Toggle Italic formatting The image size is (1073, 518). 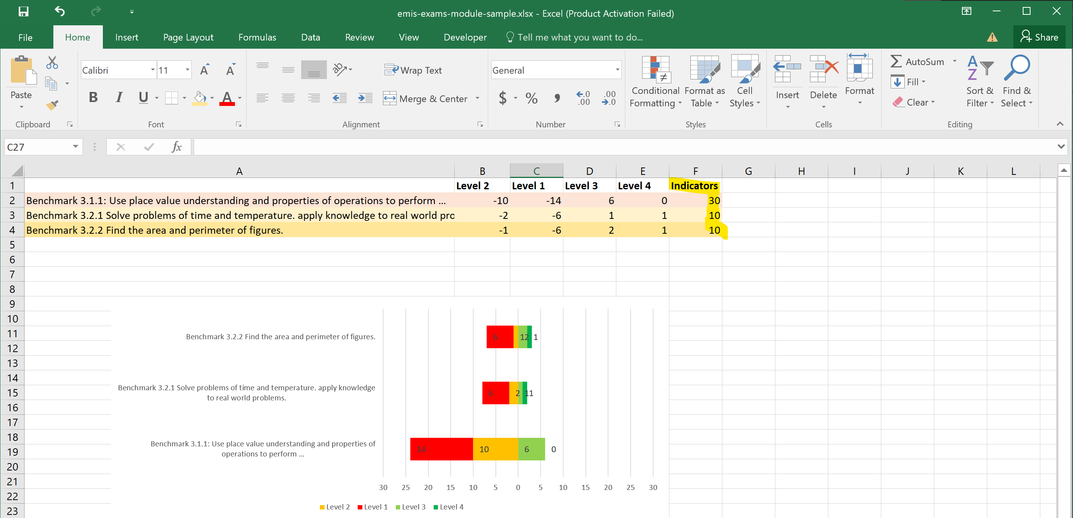(119, 97)
